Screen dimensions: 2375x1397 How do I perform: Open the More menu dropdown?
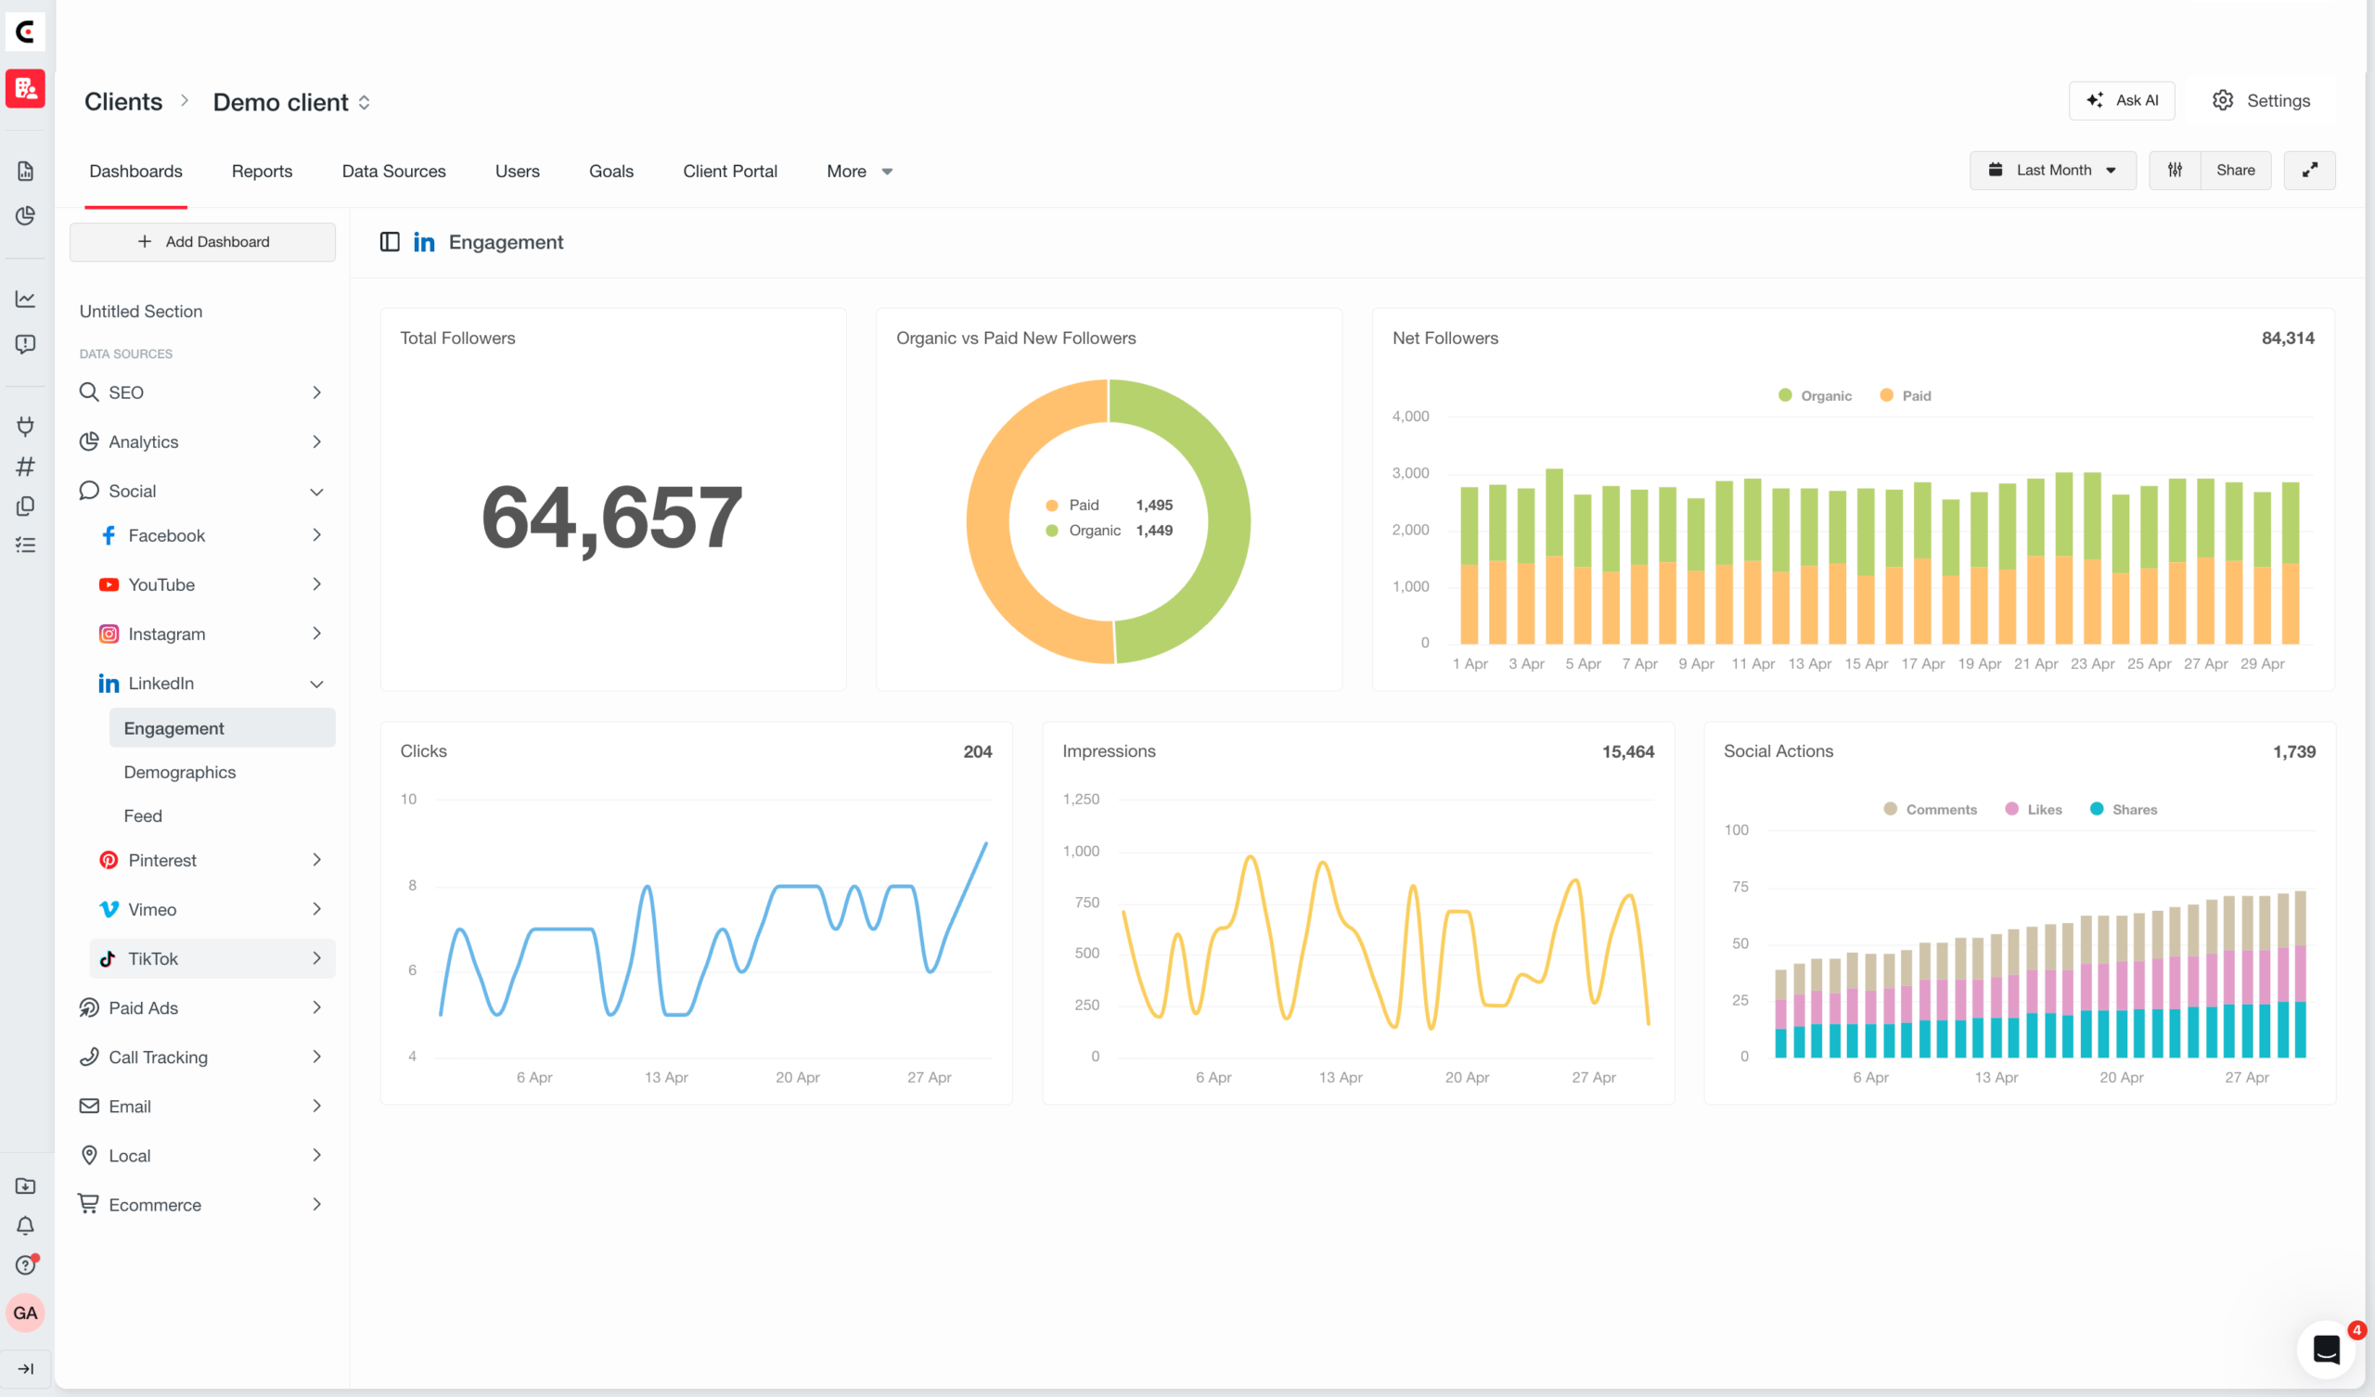click(858, 171)
